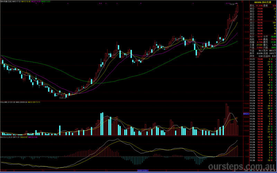Click the VOLUME 21331.00 indicator label

point(8,102)
